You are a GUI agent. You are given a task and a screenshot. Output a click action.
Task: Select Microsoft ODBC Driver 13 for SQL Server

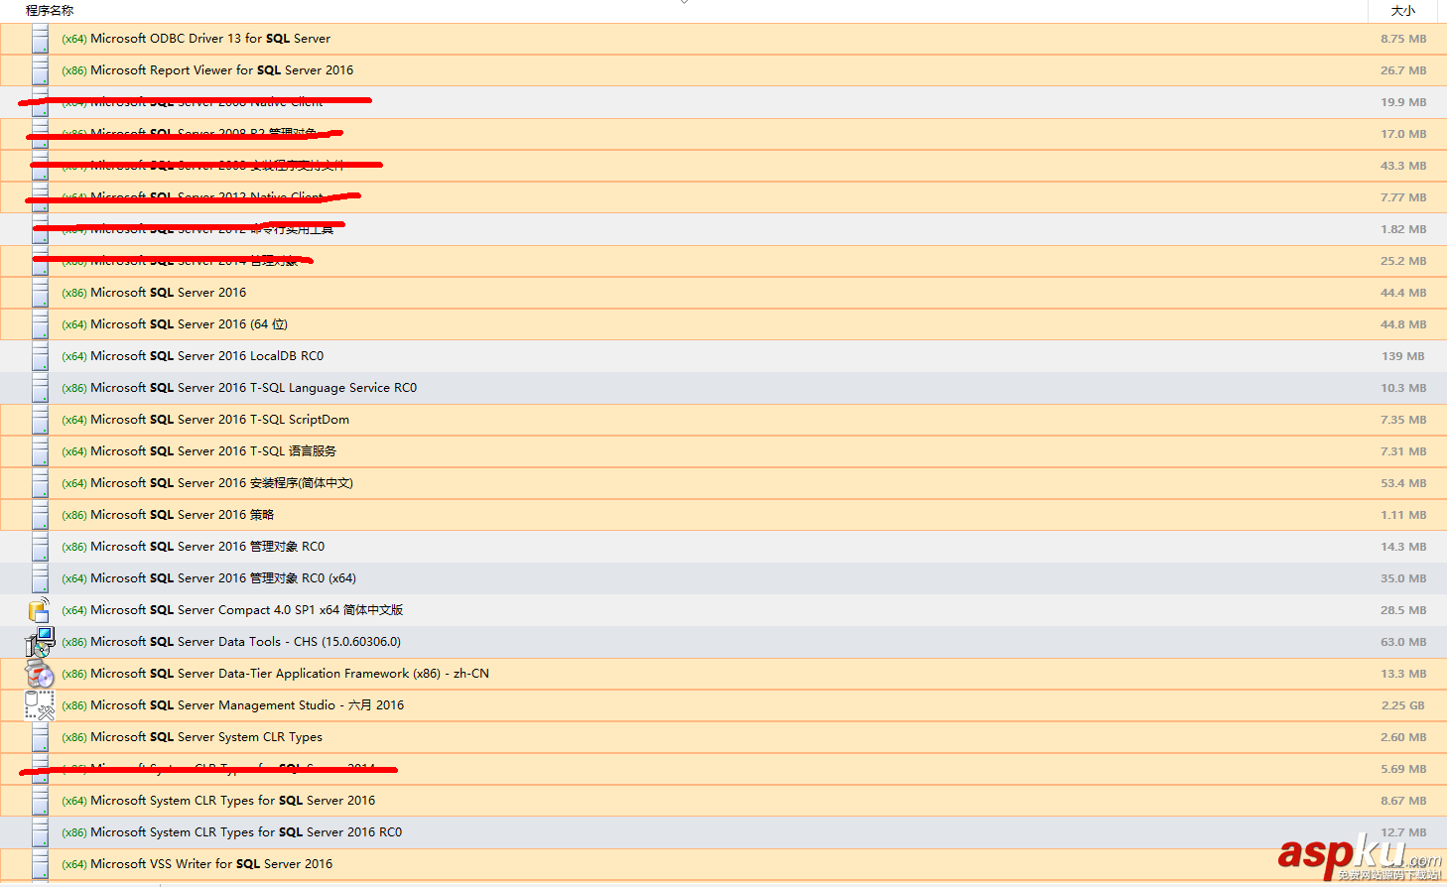(x=196, y=39)
